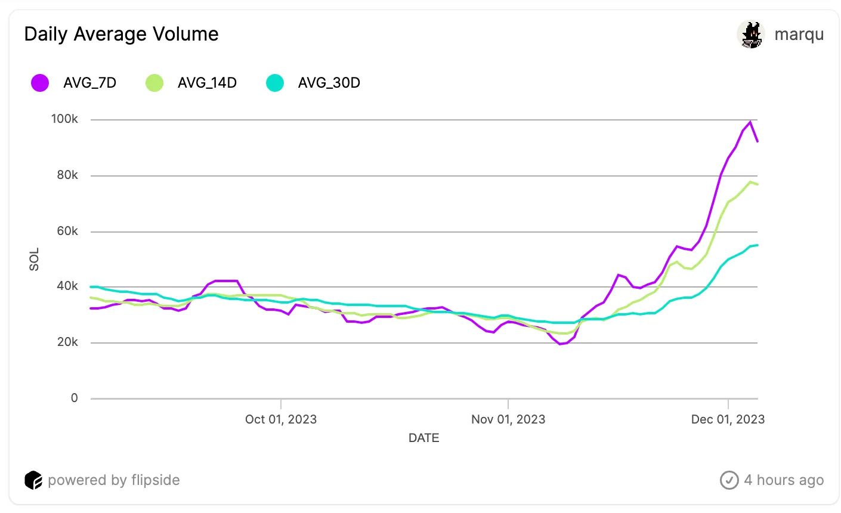Screen dimensions: 841x513
Task: Toggle the AVG_30D teal legend dot
Action: pos(275,83)
